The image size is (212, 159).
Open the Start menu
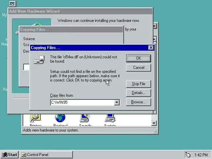click(x=10, y=155)
